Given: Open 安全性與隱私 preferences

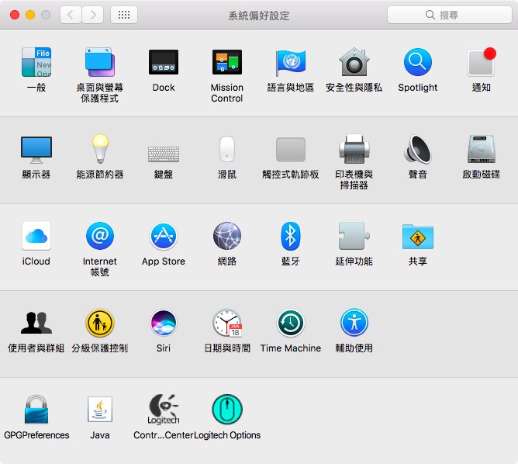Looking at the screenshot, I should point(354,62).
